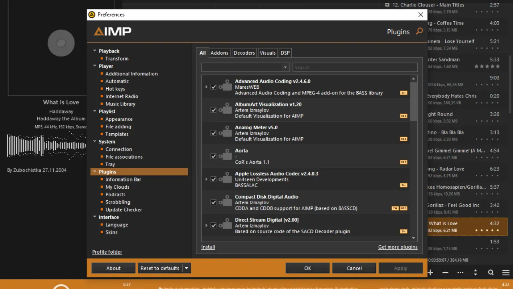This screenshot has height=289, width=513.
Task: Click the plus add-files icon in main window
Action: [430, 273]
